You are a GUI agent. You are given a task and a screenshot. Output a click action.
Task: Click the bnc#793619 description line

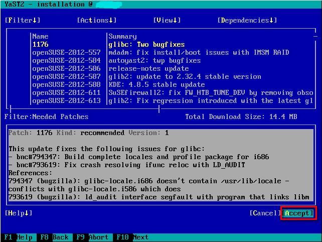pos(127,165)
